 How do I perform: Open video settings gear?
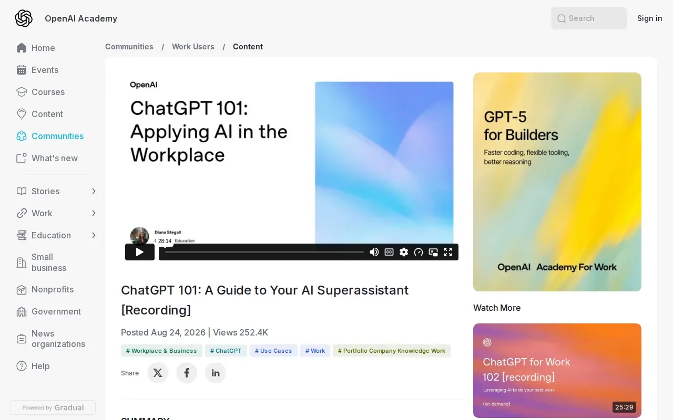pos(404,252)
